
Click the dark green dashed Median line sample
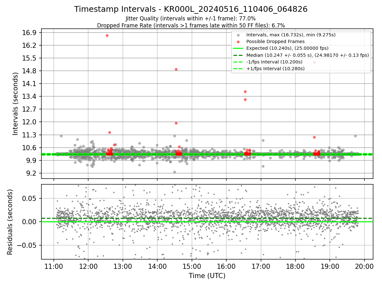(x=239, y=55)
